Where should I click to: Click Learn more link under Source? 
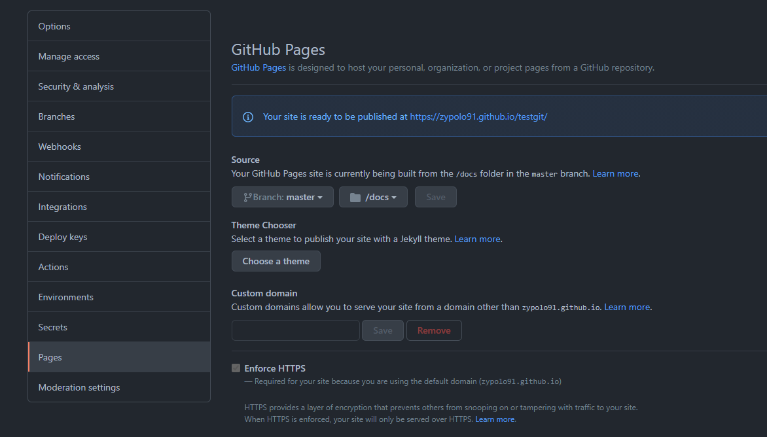[x=615, y=173]
